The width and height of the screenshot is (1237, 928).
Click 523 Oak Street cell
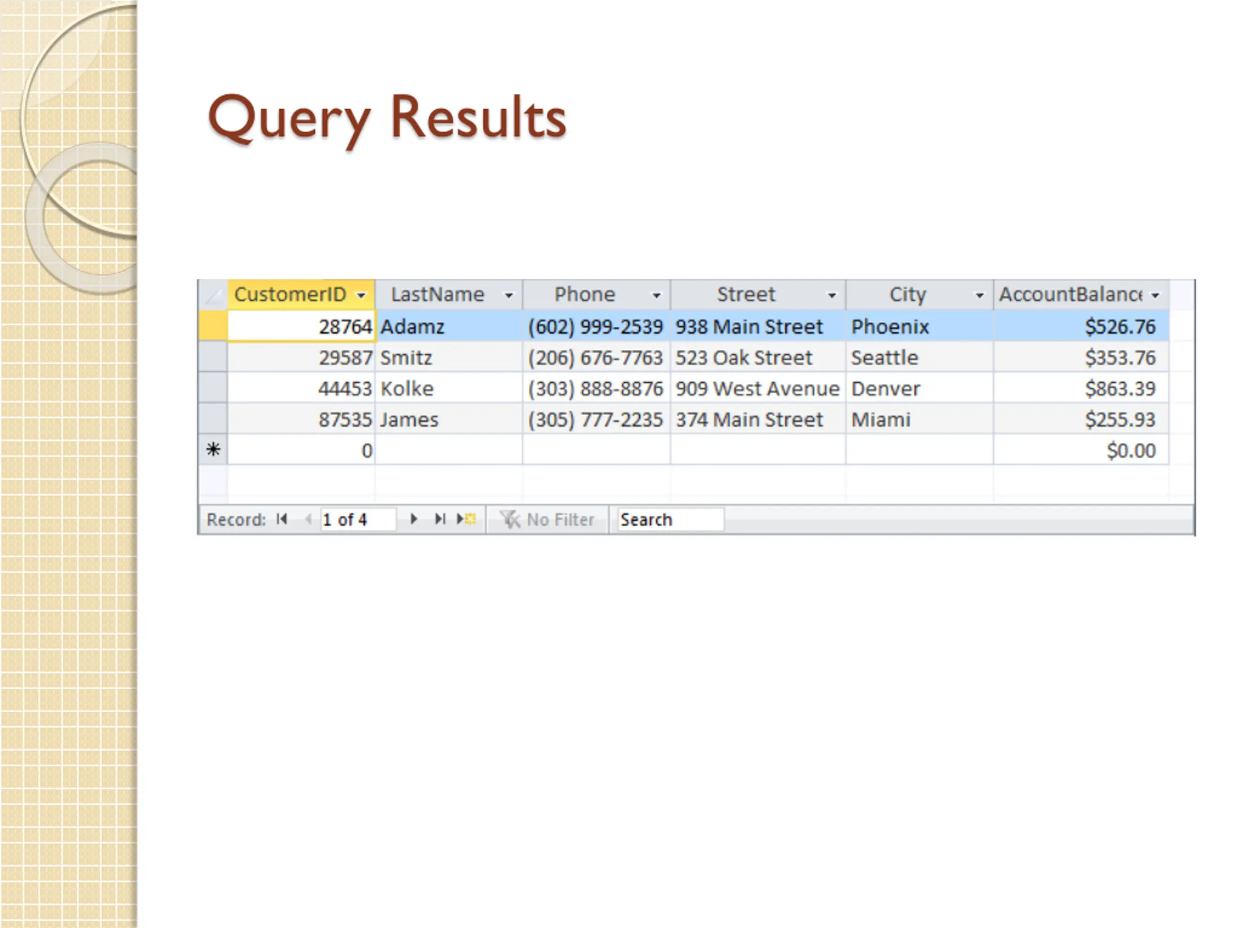click(758, 357)
